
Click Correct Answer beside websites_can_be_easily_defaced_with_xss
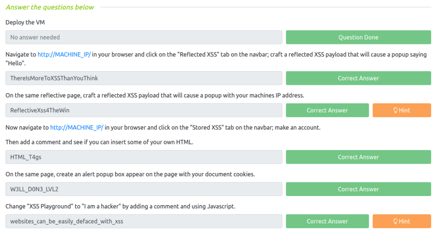327,221
